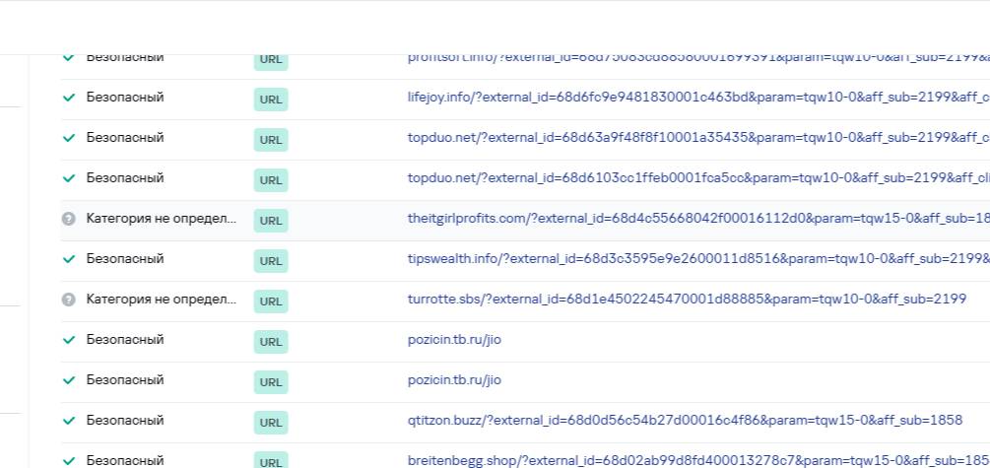Click the question mark icon for theitgirlprofits.com

tap(69, 219)
